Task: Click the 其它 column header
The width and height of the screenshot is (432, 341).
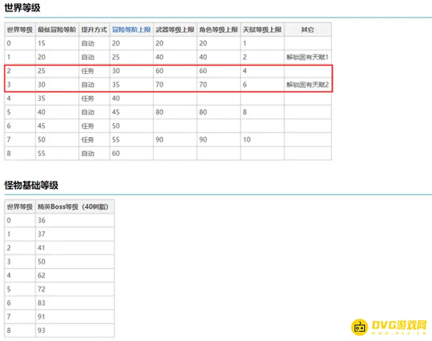Action: click(x=307, y=30)
